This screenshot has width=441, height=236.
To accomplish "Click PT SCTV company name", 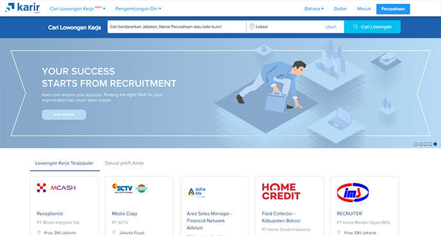I will 120,223.
